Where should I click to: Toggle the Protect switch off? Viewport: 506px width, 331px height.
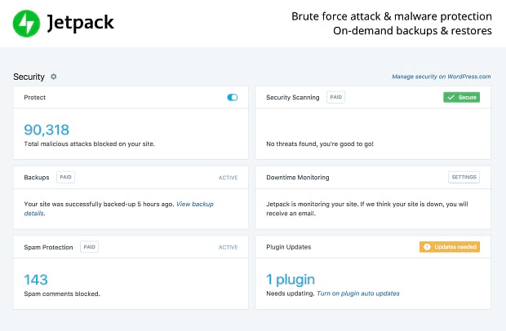point(233,97)
